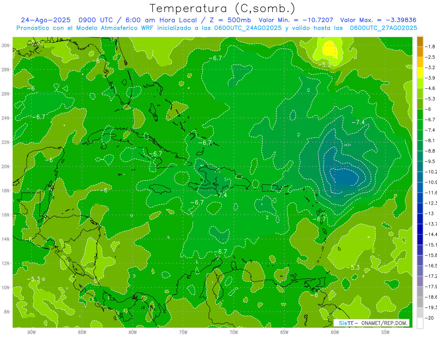Screen dimensions: 437x337
Task: Click the '20N' latitude axis label
Action: tap(6, 167)
